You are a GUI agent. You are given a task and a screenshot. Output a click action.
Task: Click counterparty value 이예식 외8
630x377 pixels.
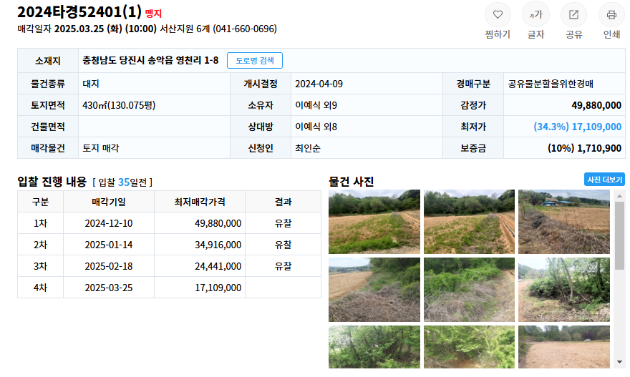pos(316,127)
